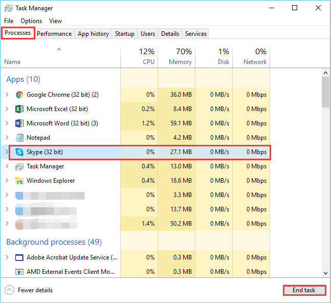
Task: Sort by the Network column header
Action: [251, 57]
